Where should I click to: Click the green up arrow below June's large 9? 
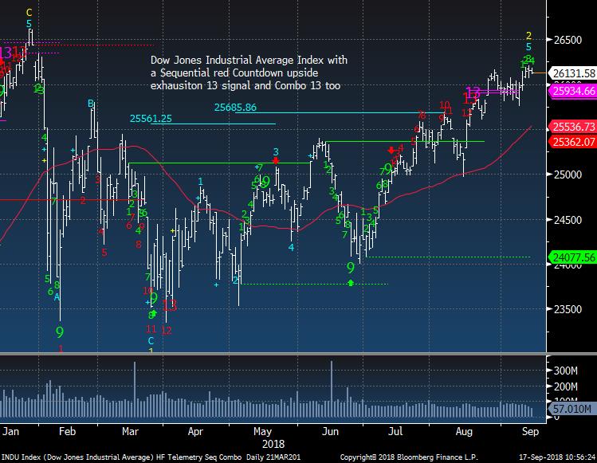(351, 283)
